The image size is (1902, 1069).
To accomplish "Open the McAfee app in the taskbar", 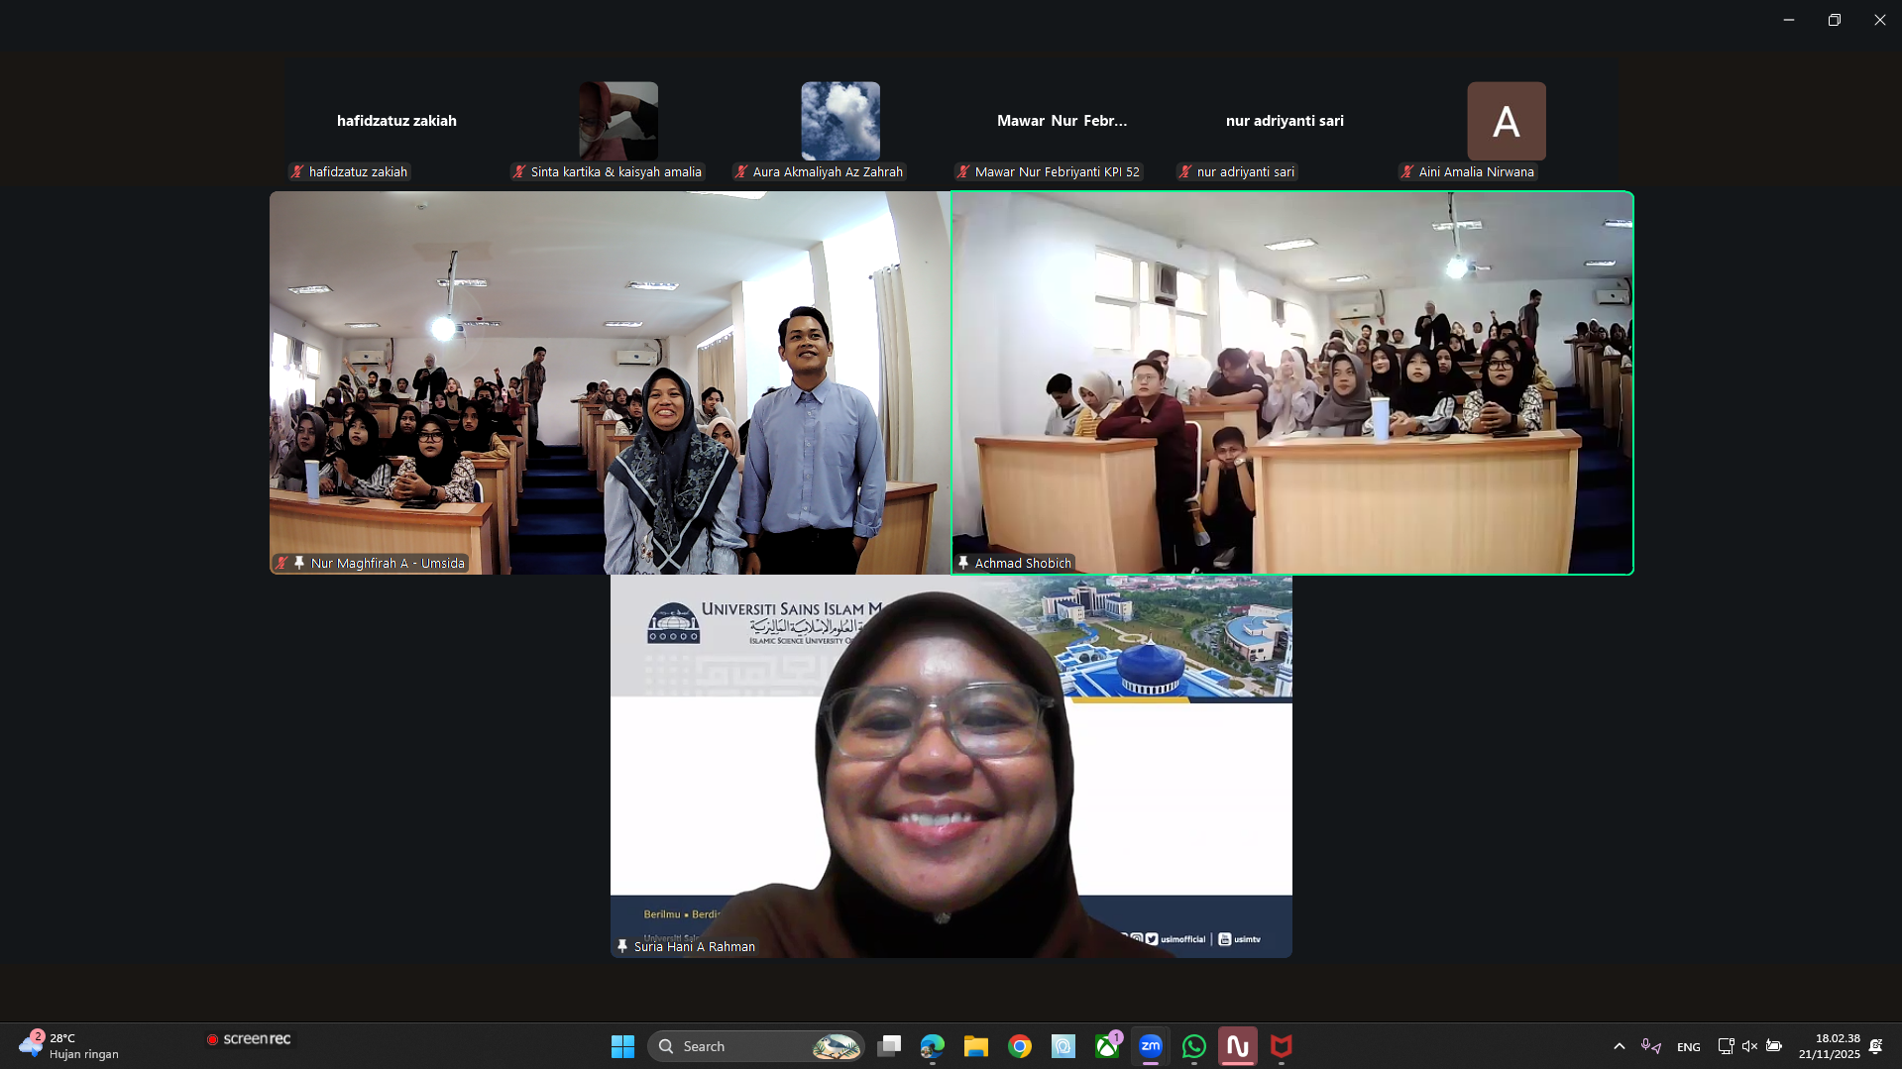I will tap(1281, 1046).
